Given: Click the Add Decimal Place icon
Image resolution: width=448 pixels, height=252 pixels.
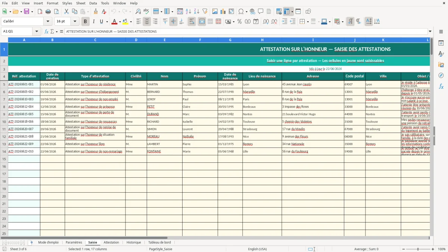Looking at the screenshot, I should click(266, 22).
